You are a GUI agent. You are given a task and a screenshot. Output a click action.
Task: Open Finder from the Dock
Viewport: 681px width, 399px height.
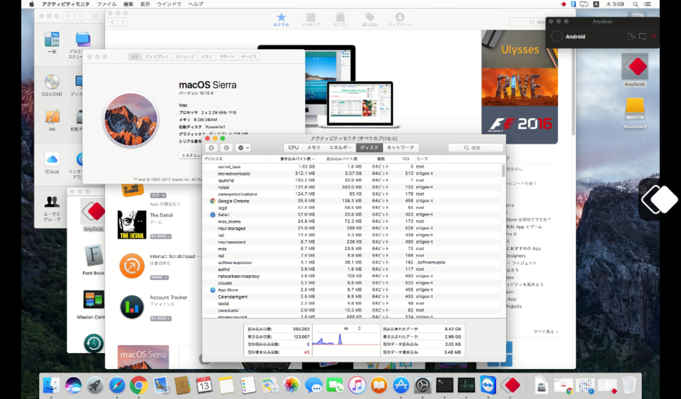point(51,386)
